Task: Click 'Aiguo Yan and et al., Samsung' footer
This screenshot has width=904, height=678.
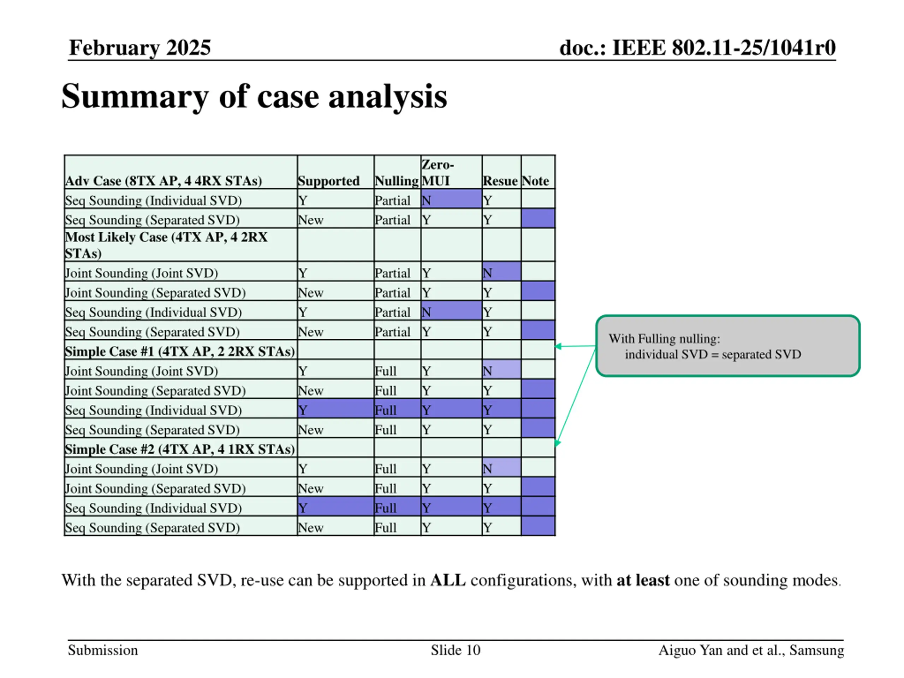Action: click(x=751, y=650)
